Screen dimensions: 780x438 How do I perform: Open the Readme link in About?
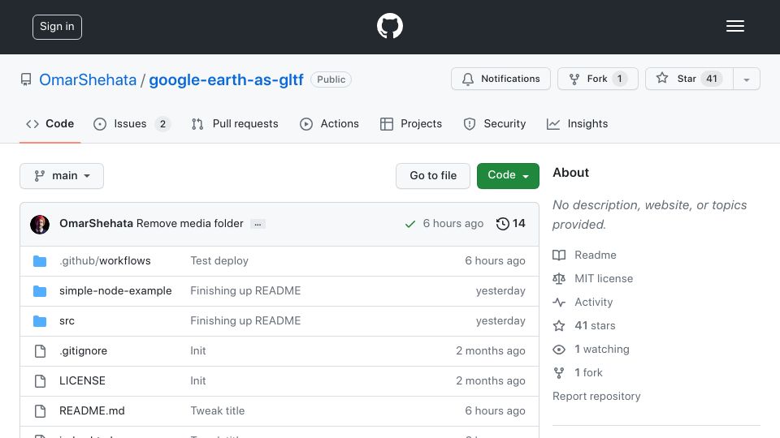584,255
